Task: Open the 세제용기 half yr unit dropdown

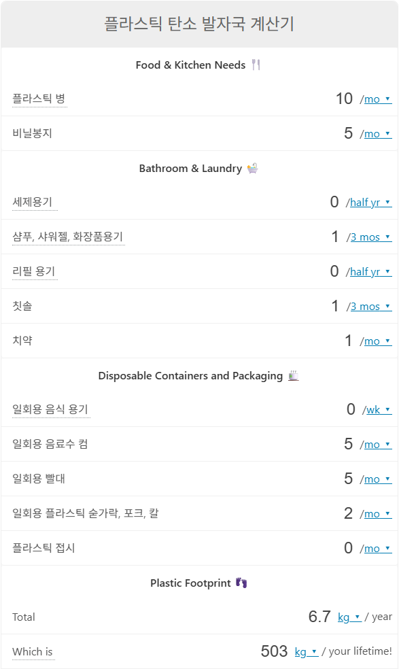Action: tap(371, 203)
